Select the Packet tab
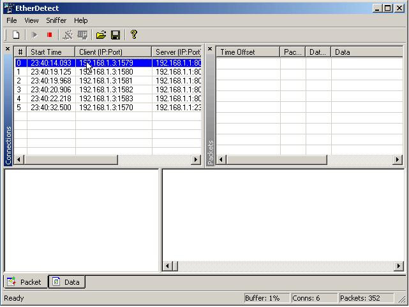Viewport: 409px width, 307px height. tap(25, 282)
